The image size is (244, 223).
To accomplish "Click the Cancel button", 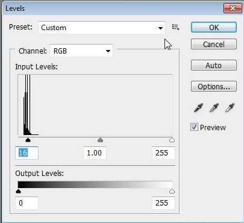I will click(214, 44).
